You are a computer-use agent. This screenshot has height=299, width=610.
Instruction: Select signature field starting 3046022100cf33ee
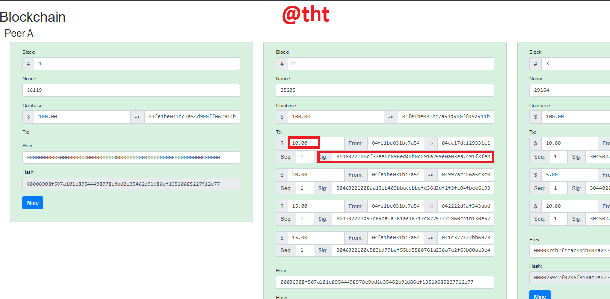click(413, 157)
